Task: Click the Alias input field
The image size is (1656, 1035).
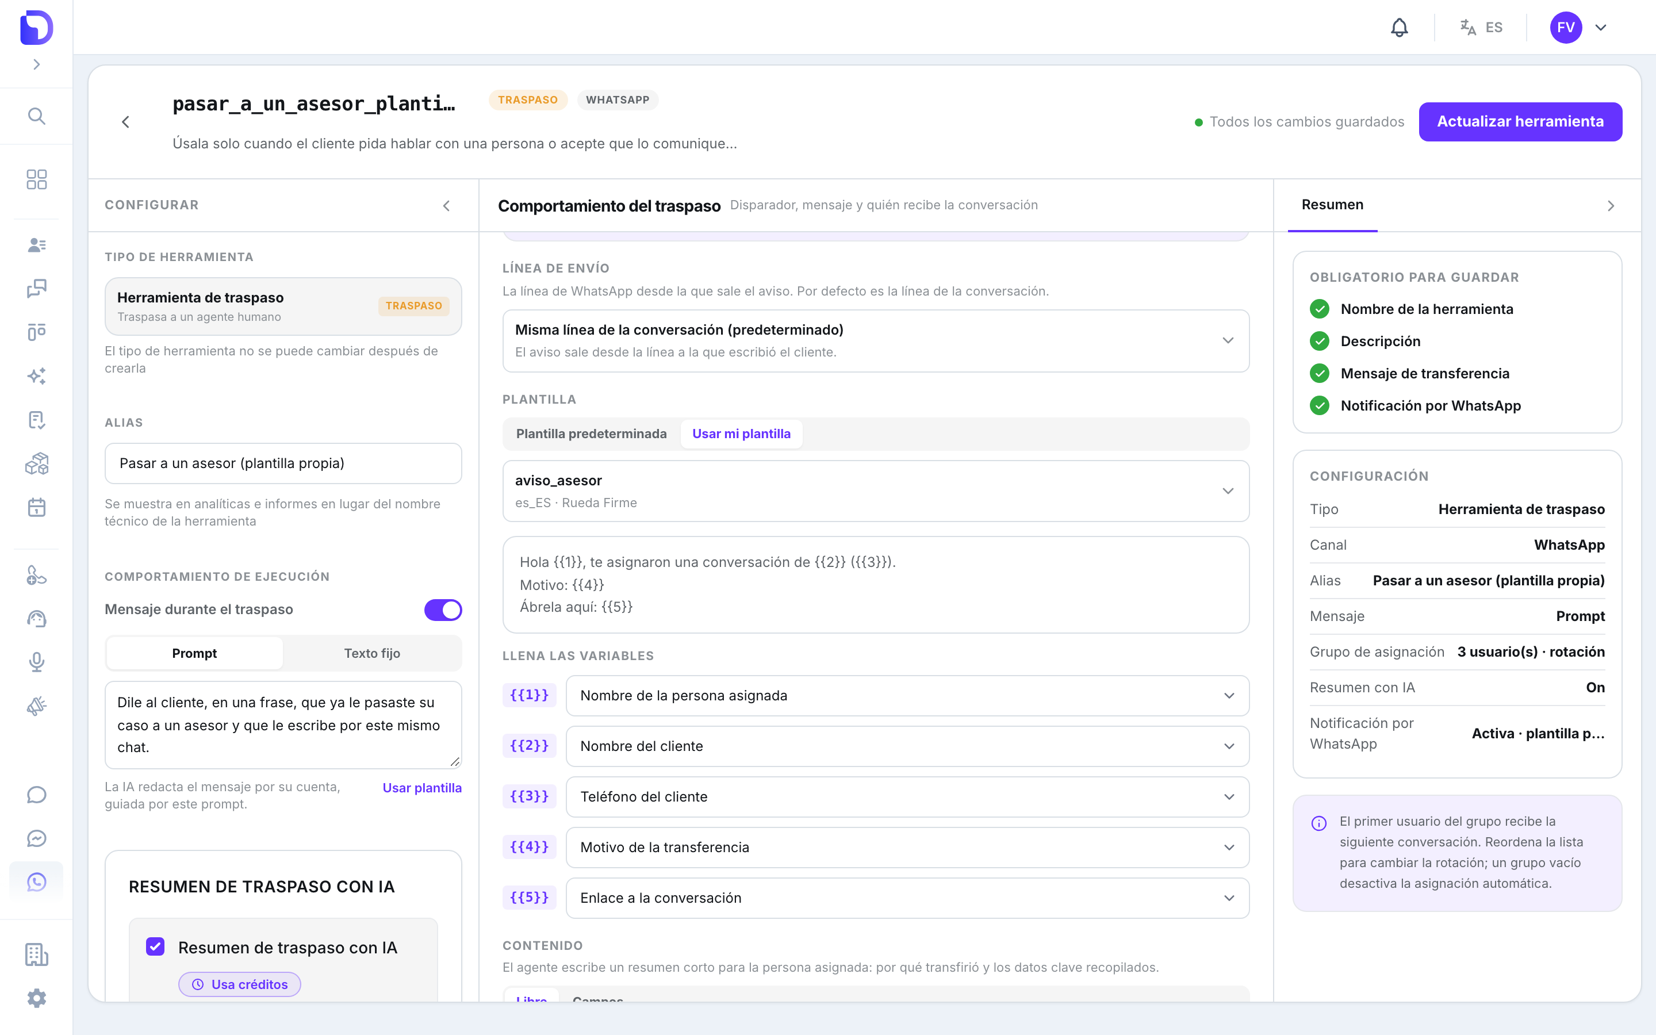Action: [283, 463]
